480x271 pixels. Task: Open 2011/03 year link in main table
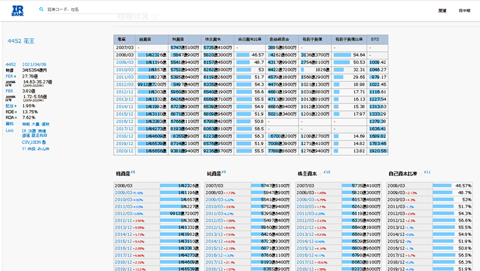tap(125, 77)
